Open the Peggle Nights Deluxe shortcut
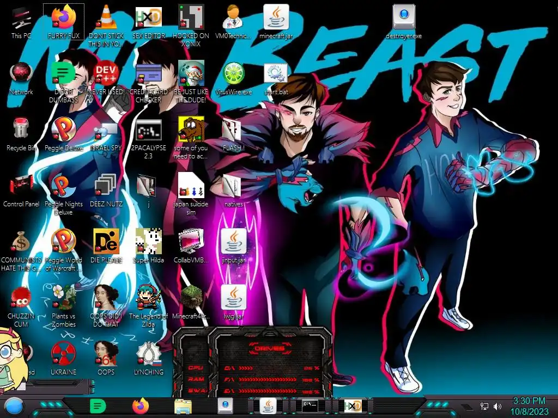The width and height of the screenshot is (558, 418). click(64, 195)
